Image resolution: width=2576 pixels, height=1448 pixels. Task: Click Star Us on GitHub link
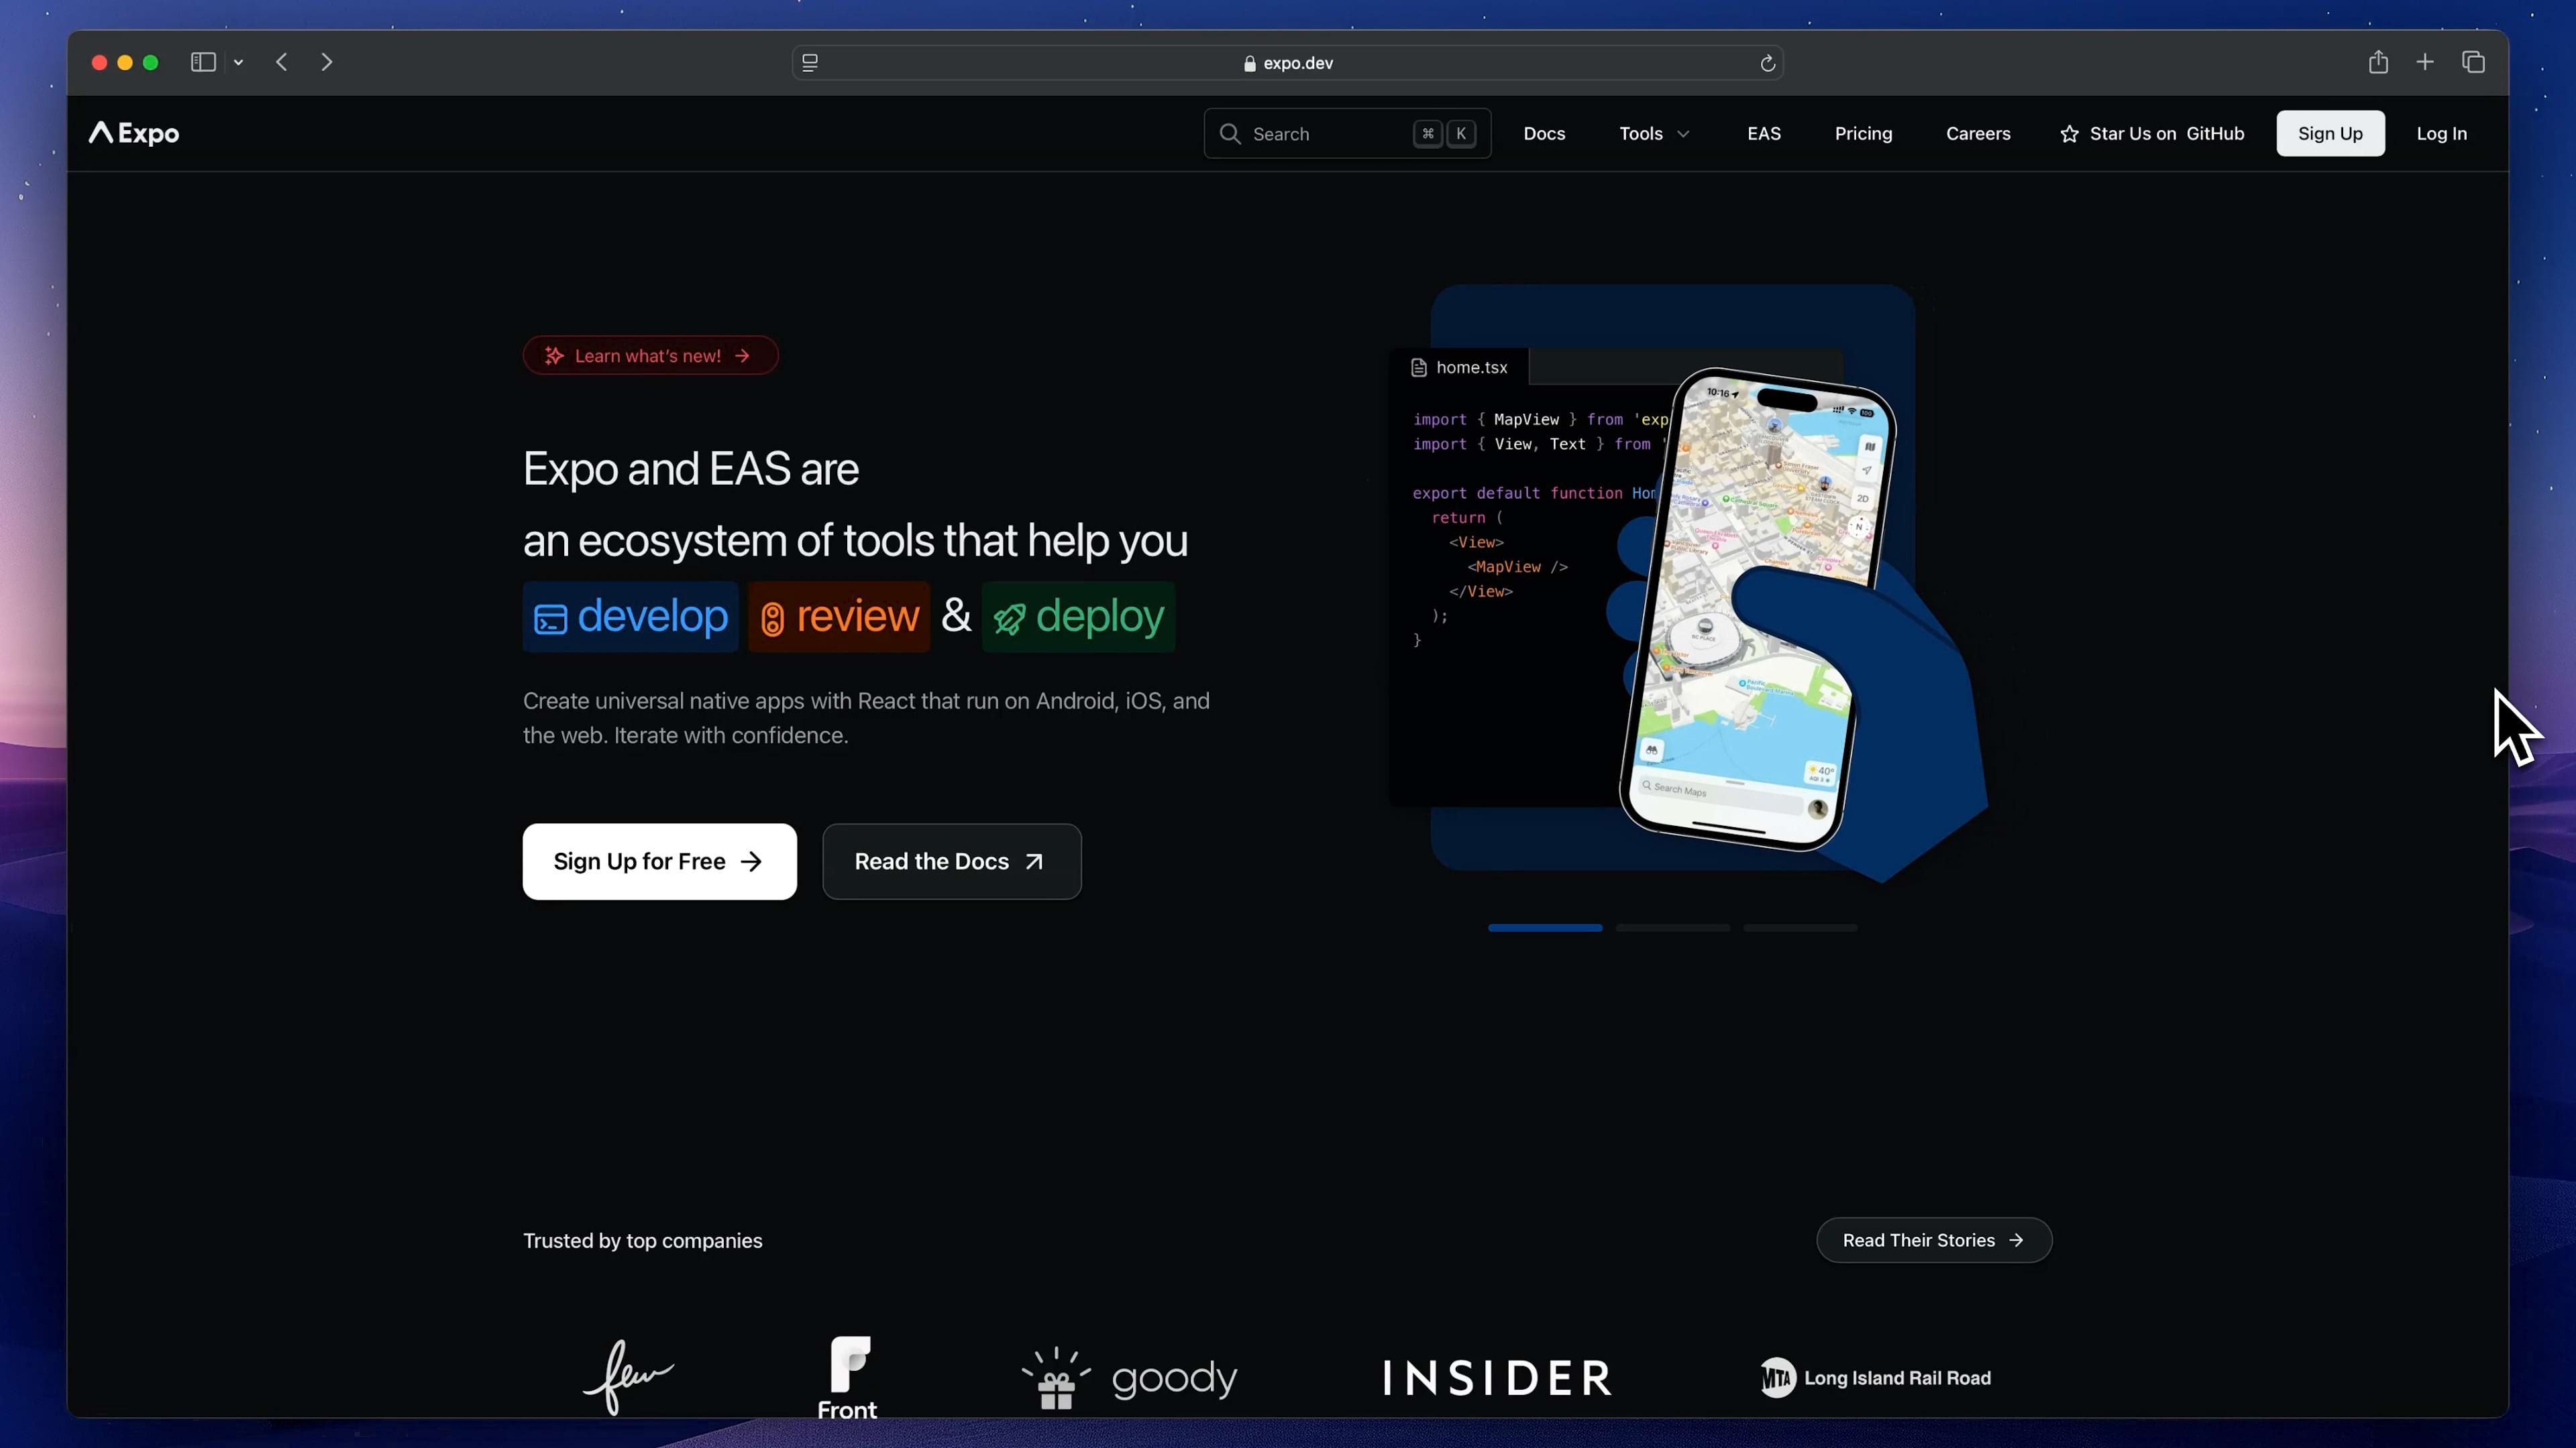(x=2152, y=133)
